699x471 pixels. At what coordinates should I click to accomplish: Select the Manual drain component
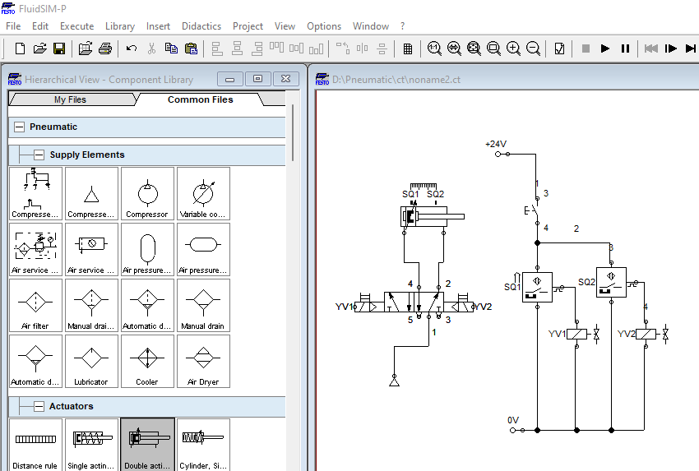point(203,305)
